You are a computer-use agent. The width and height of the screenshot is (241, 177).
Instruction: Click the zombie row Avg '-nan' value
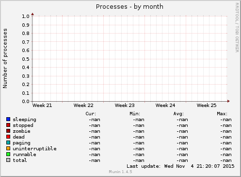pos(182,131)
